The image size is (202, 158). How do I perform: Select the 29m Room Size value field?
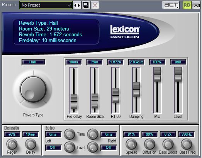pyautogui.click(x=95, y=62)
